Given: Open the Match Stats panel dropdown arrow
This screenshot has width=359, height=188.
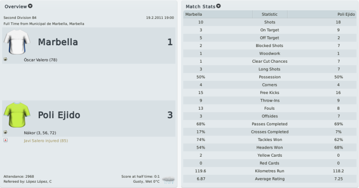Looking at the screenshot, I should click(218, 6).
